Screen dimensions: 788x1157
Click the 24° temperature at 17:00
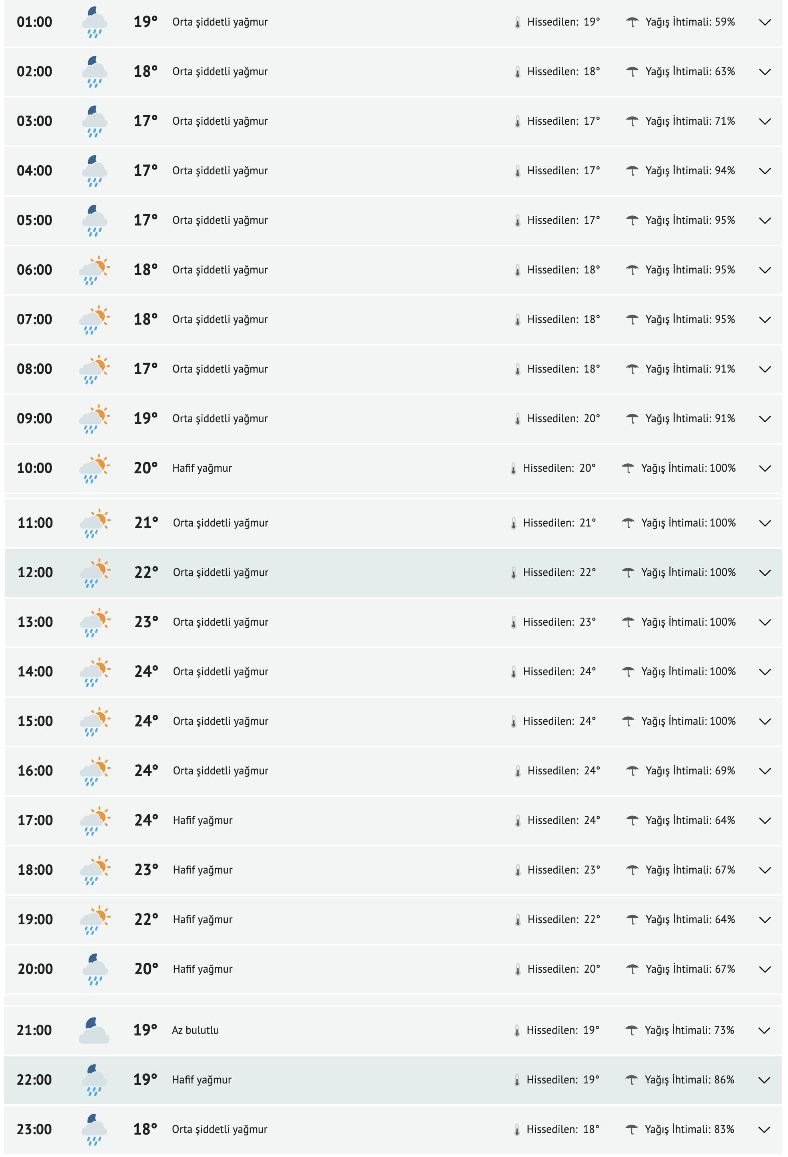coord(146,820)
